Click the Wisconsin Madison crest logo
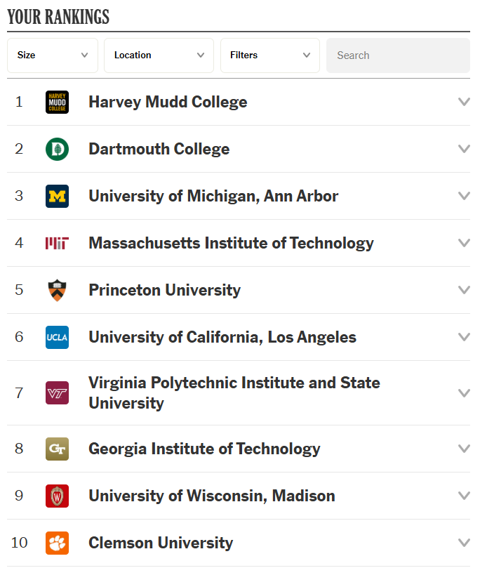 pos(57,496)
